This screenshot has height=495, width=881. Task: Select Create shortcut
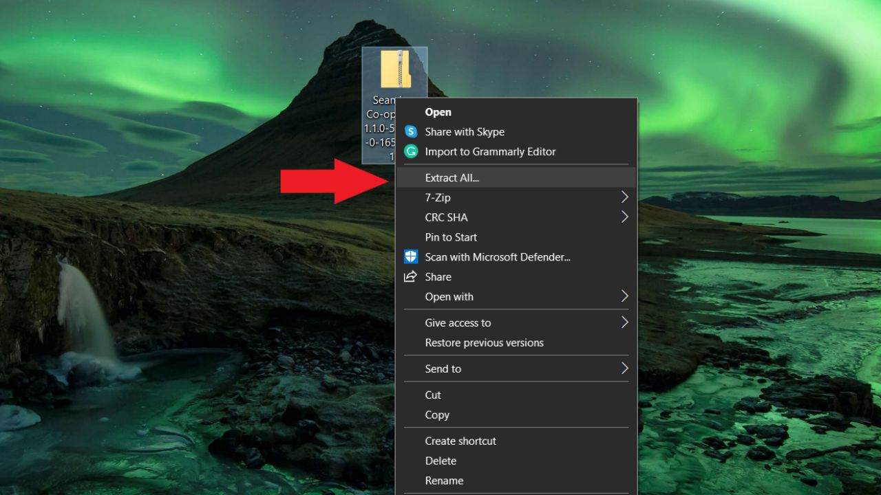(460, 441)
